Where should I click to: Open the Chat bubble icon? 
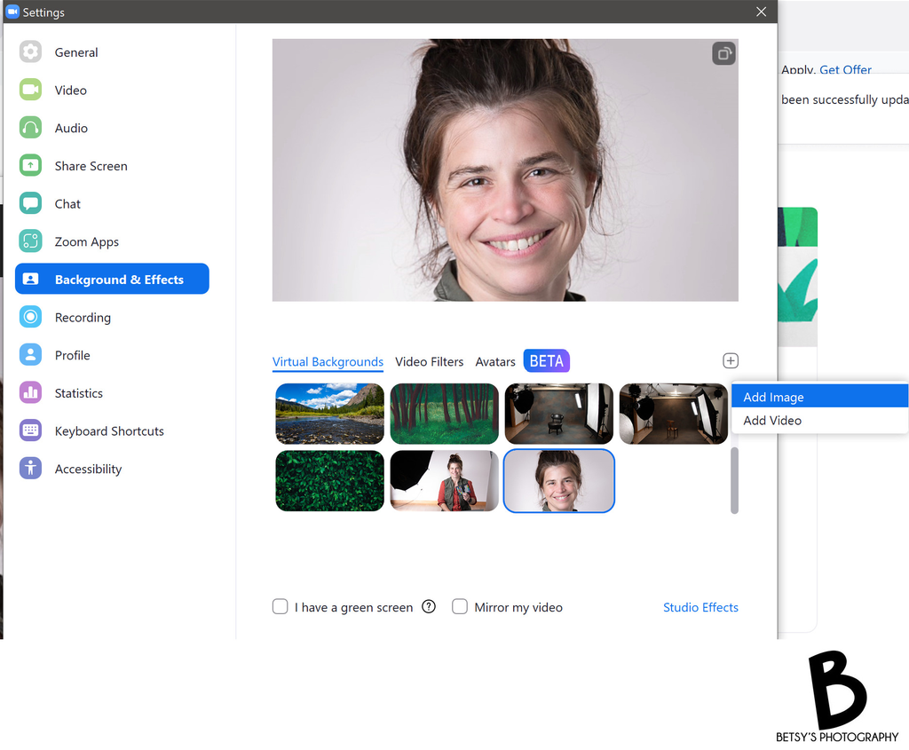pyautogui.click(x=31, y=204)
